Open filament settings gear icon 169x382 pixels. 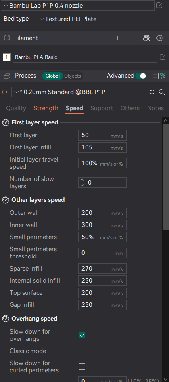click(159, 38)
